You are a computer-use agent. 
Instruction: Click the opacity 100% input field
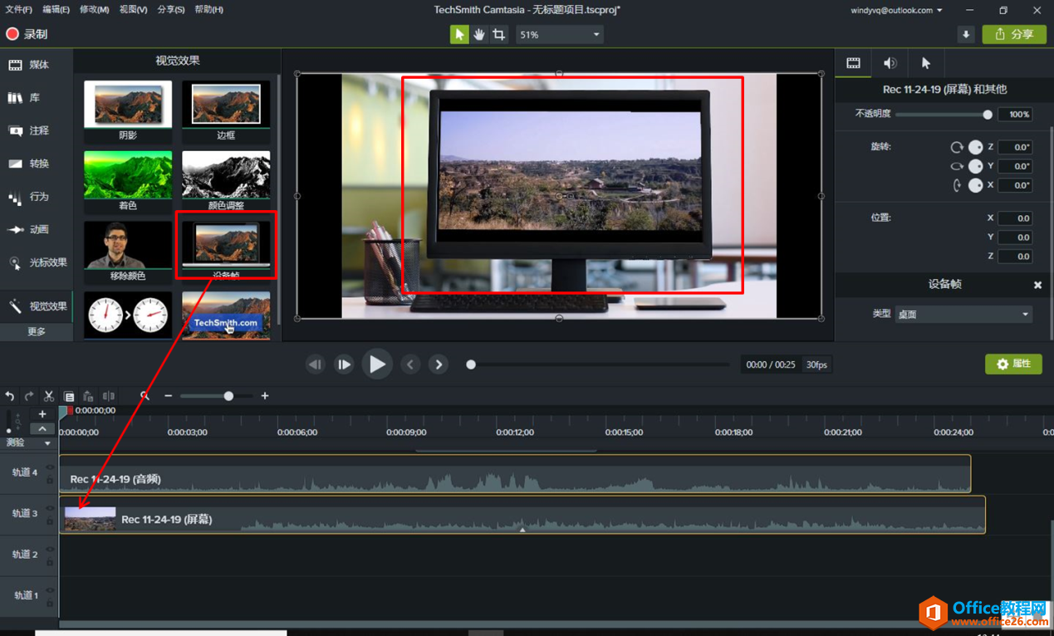point(1015,115)
